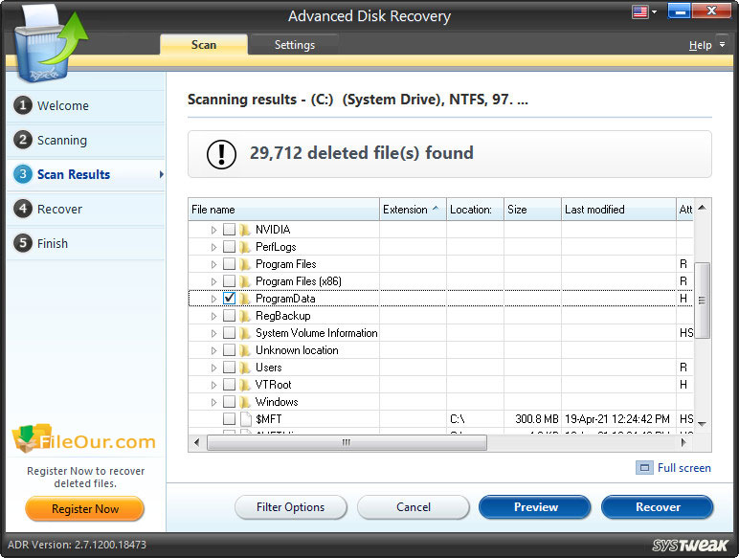
Task: Click the step 4 number circle icon
Action: 23,209
